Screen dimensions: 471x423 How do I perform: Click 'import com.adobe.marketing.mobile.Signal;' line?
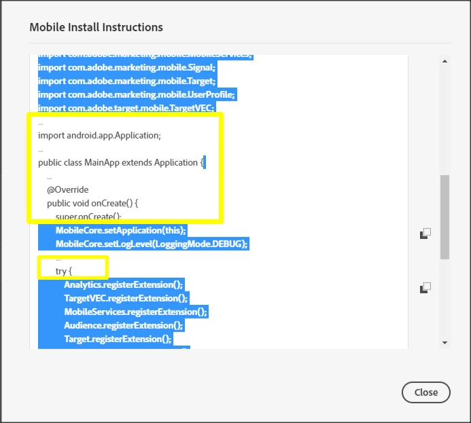pos(127,67)
